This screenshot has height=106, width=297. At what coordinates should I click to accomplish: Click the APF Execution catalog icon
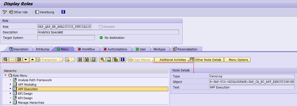15,89
